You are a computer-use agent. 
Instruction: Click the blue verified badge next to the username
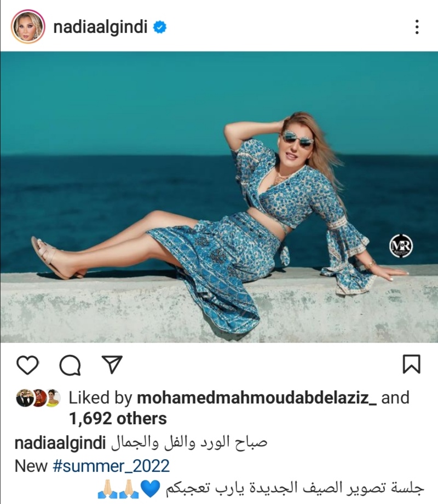tap(160, 27)
